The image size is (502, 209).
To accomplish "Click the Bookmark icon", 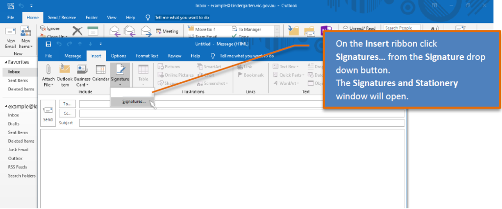I will tap(241, 75).
